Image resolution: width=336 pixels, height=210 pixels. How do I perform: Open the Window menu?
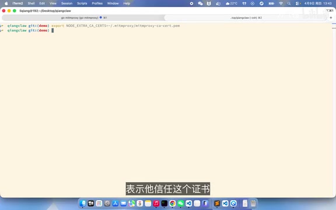[x=113, y=3]
